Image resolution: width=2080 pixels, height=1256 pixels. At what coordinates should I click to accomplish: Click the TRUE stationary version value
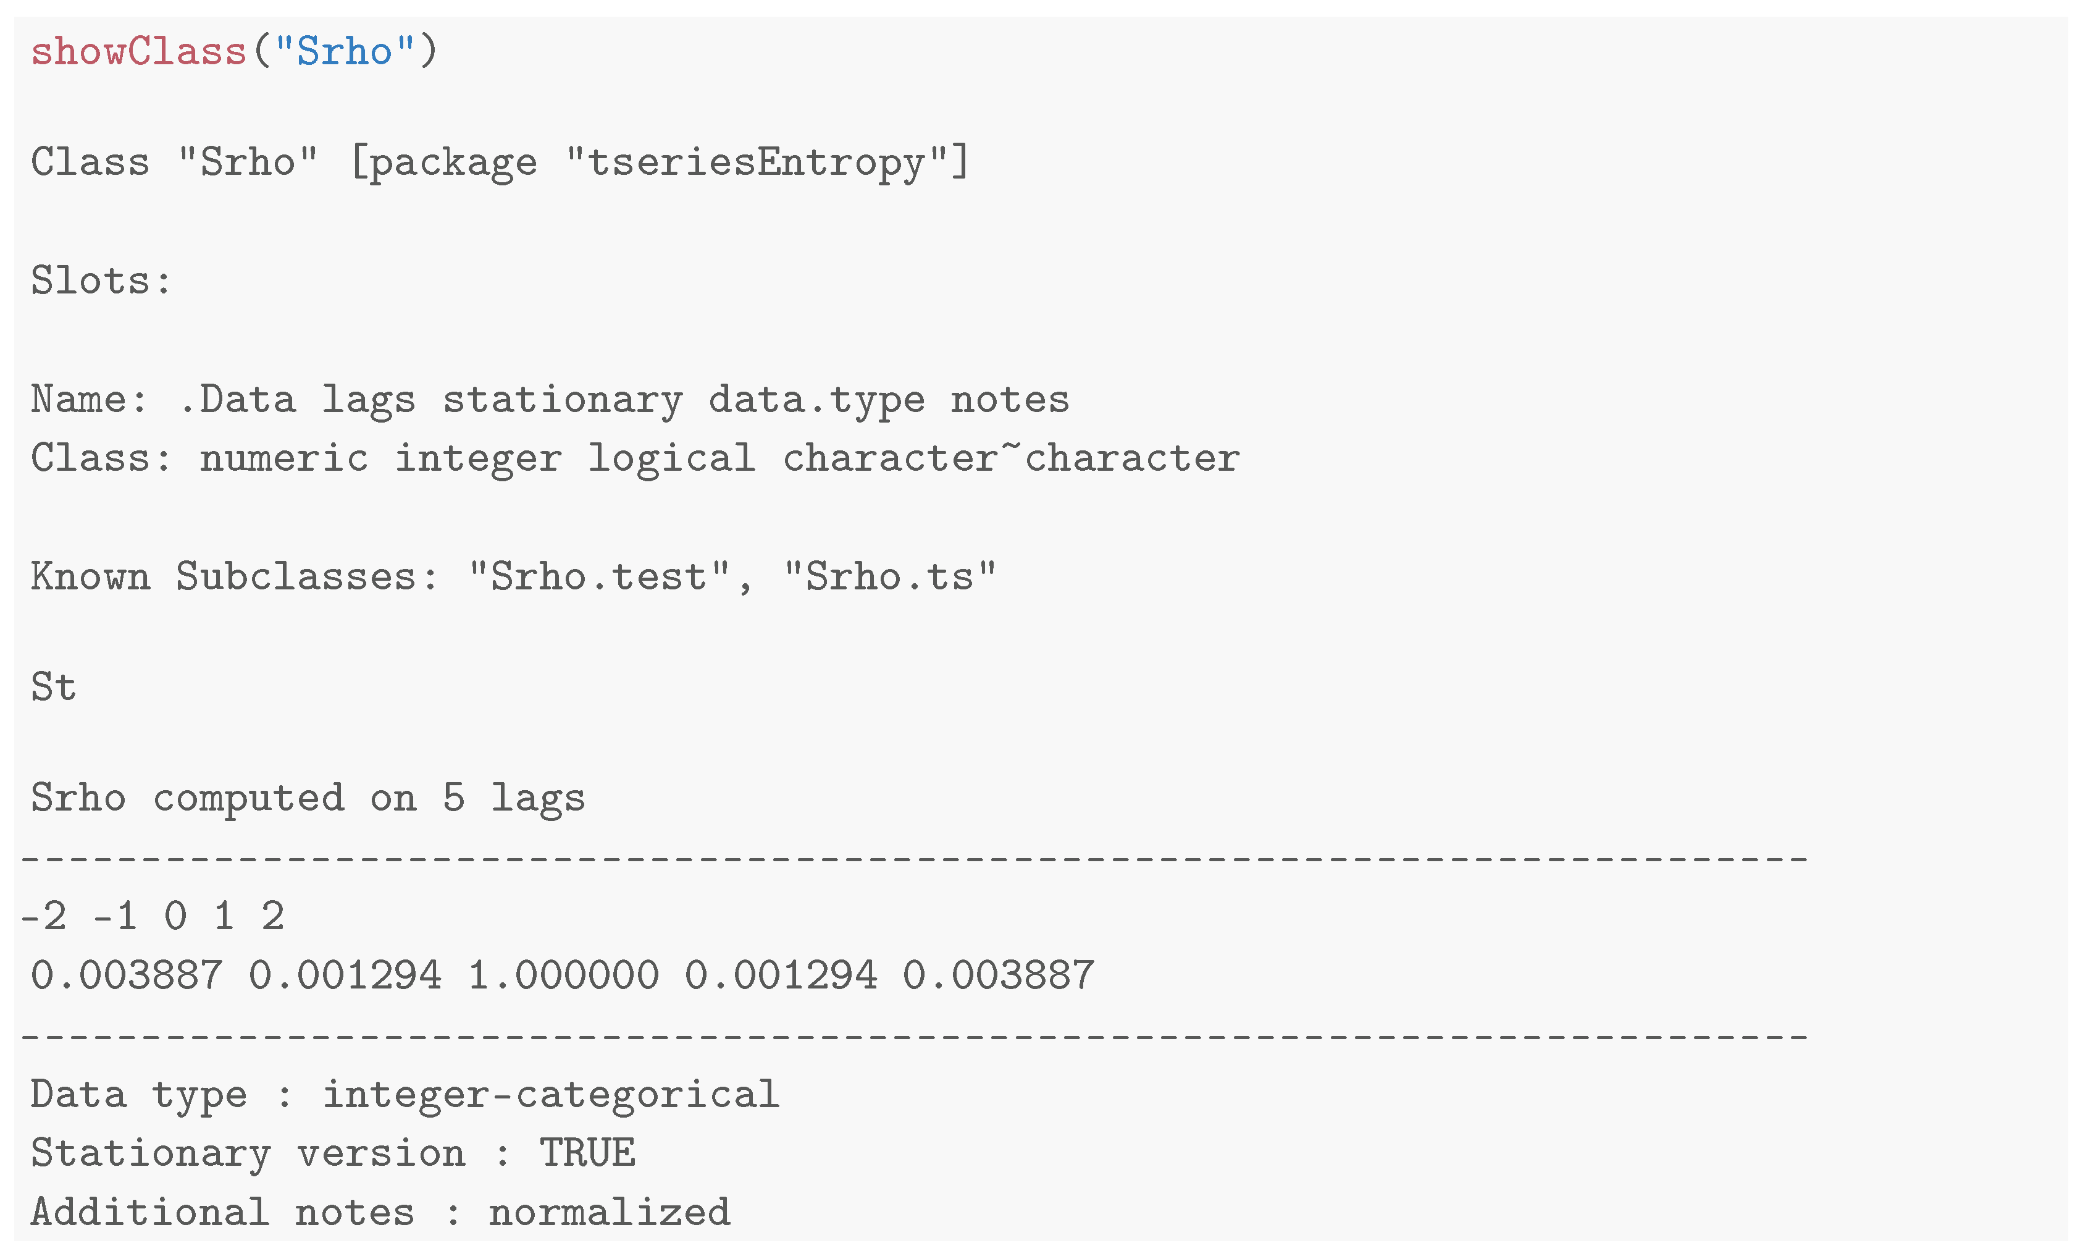587,1154
